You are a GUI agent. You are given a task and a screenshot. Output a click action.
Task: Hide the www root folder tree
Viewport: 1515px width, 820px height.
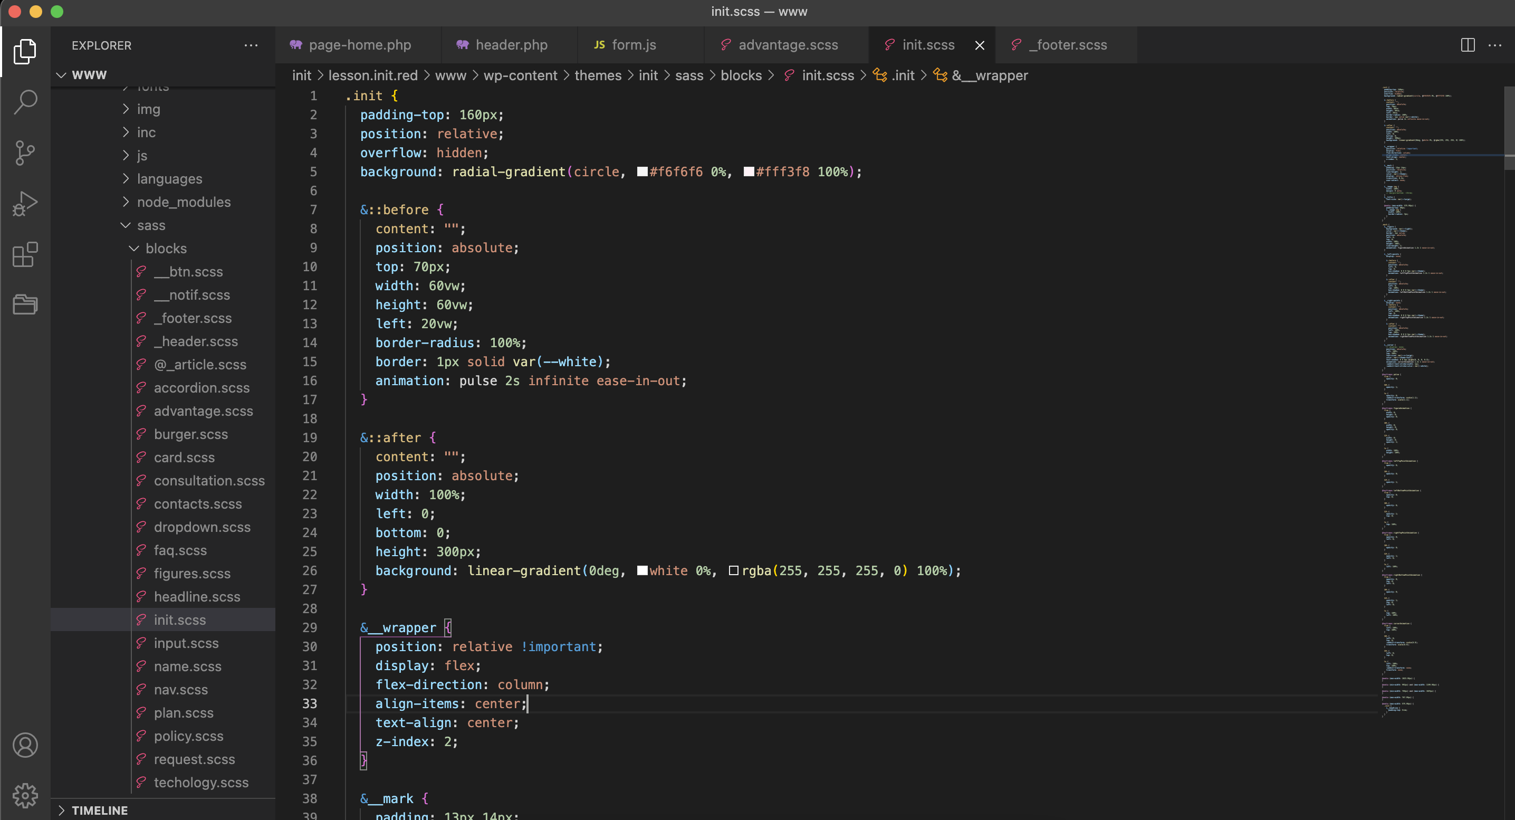point(63,74)
